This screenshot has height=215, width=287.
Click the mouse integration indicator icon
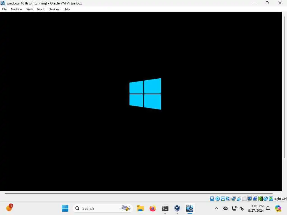(266, 199)
